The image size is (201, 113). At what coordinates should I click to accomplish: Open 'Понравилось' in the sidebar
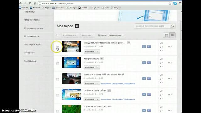(30, 61)
